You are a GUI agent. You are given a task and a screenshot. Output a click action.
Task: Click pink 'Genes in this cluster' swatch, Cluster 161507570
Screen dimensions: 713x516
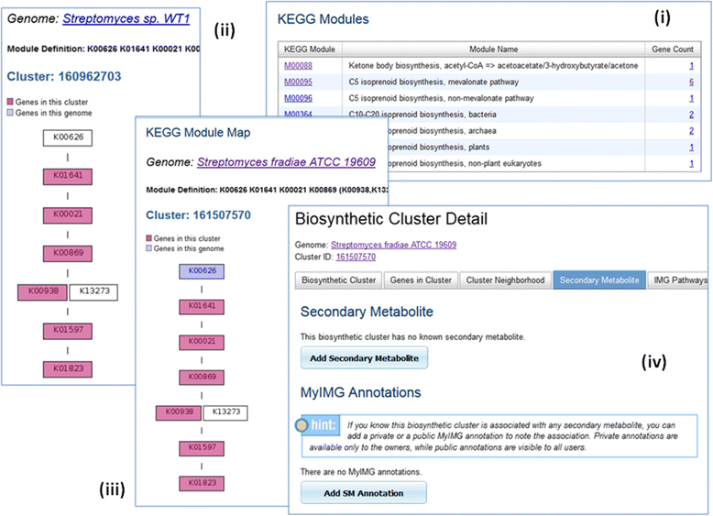148,237
